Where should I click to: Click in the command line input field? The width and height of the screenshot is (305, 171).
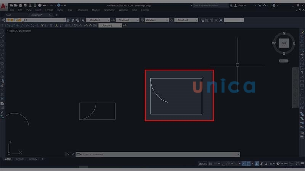tap(157, 154)
